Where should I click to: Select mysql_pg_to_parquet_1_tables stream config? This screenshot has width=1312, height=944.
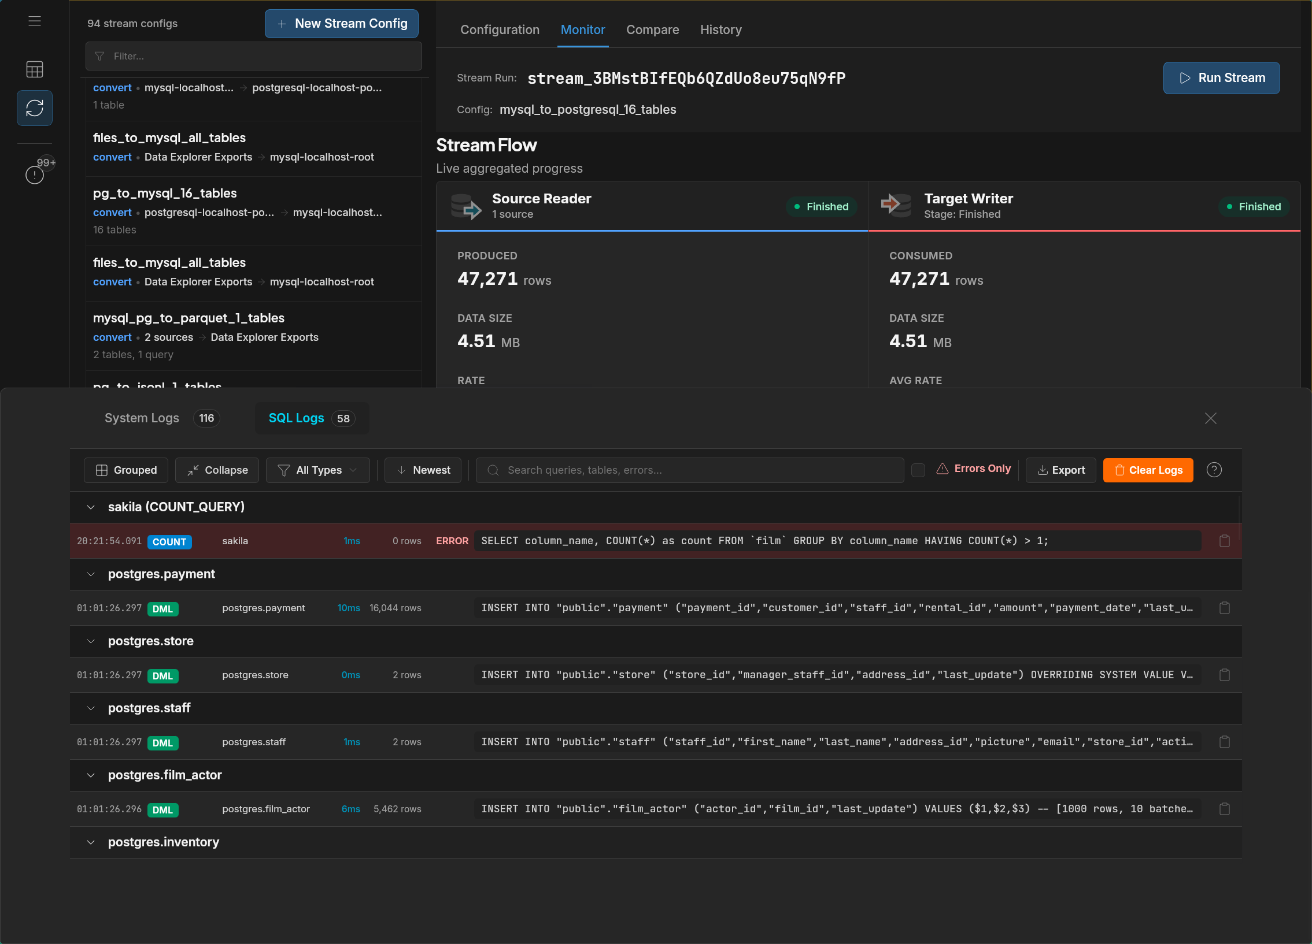(x=254, y=336)
